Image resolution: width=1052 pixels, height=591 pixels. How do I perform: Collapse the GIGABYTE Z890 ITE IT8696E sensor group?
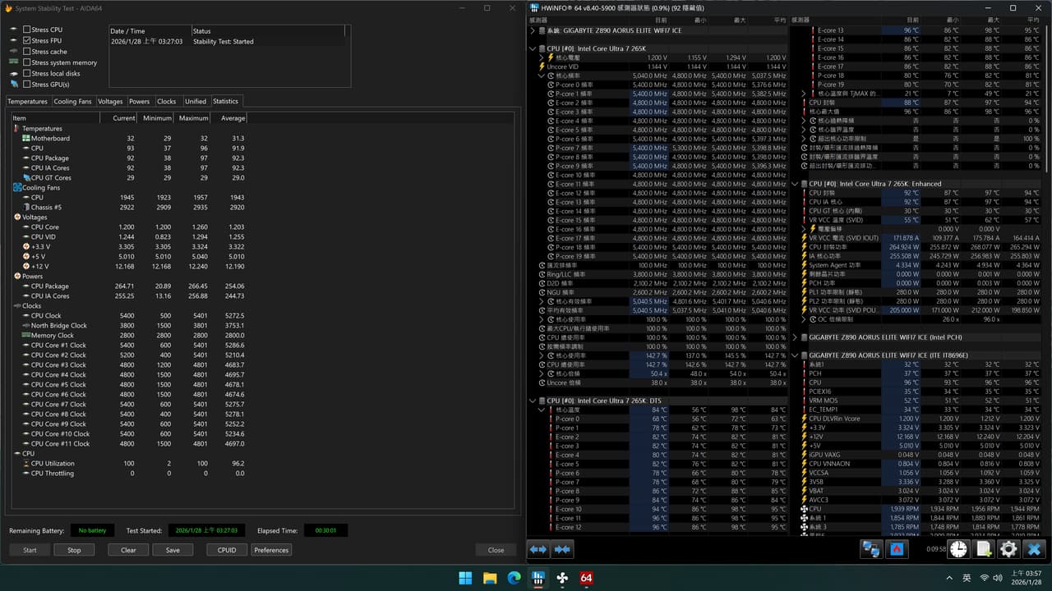point(796,355)
